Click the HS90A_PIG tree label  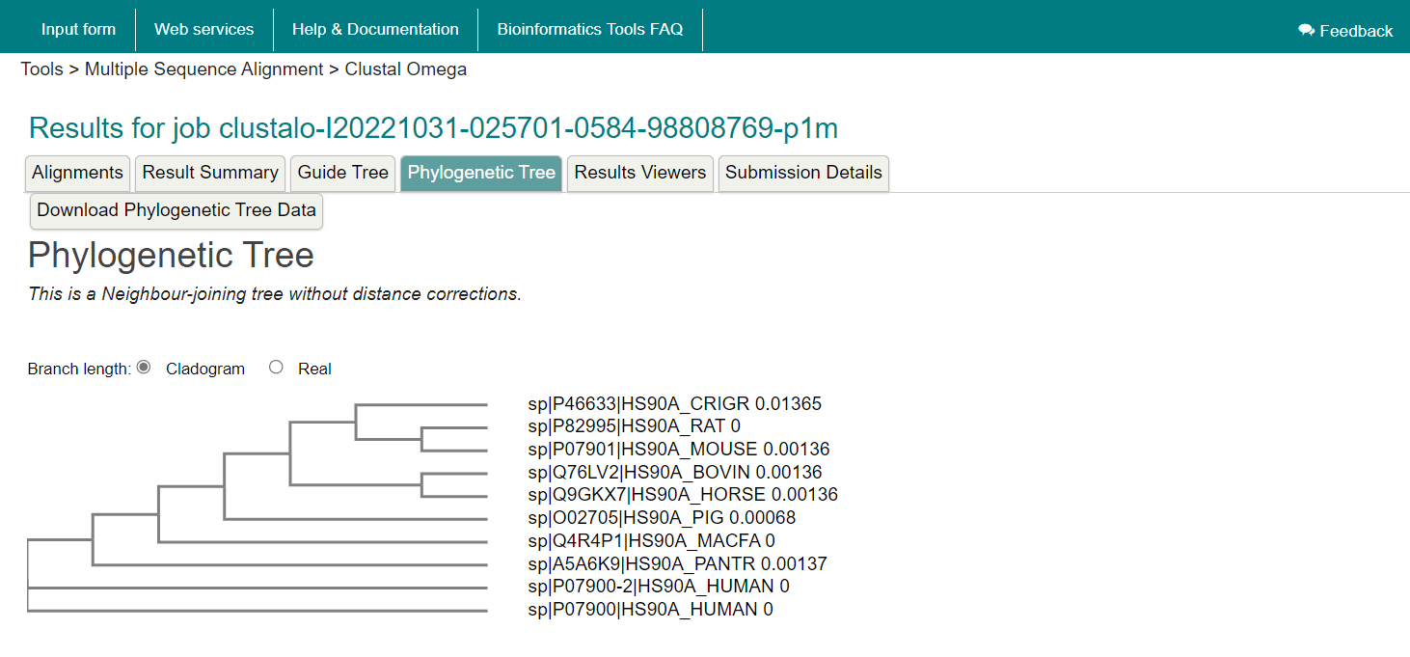tap(663, 518)
